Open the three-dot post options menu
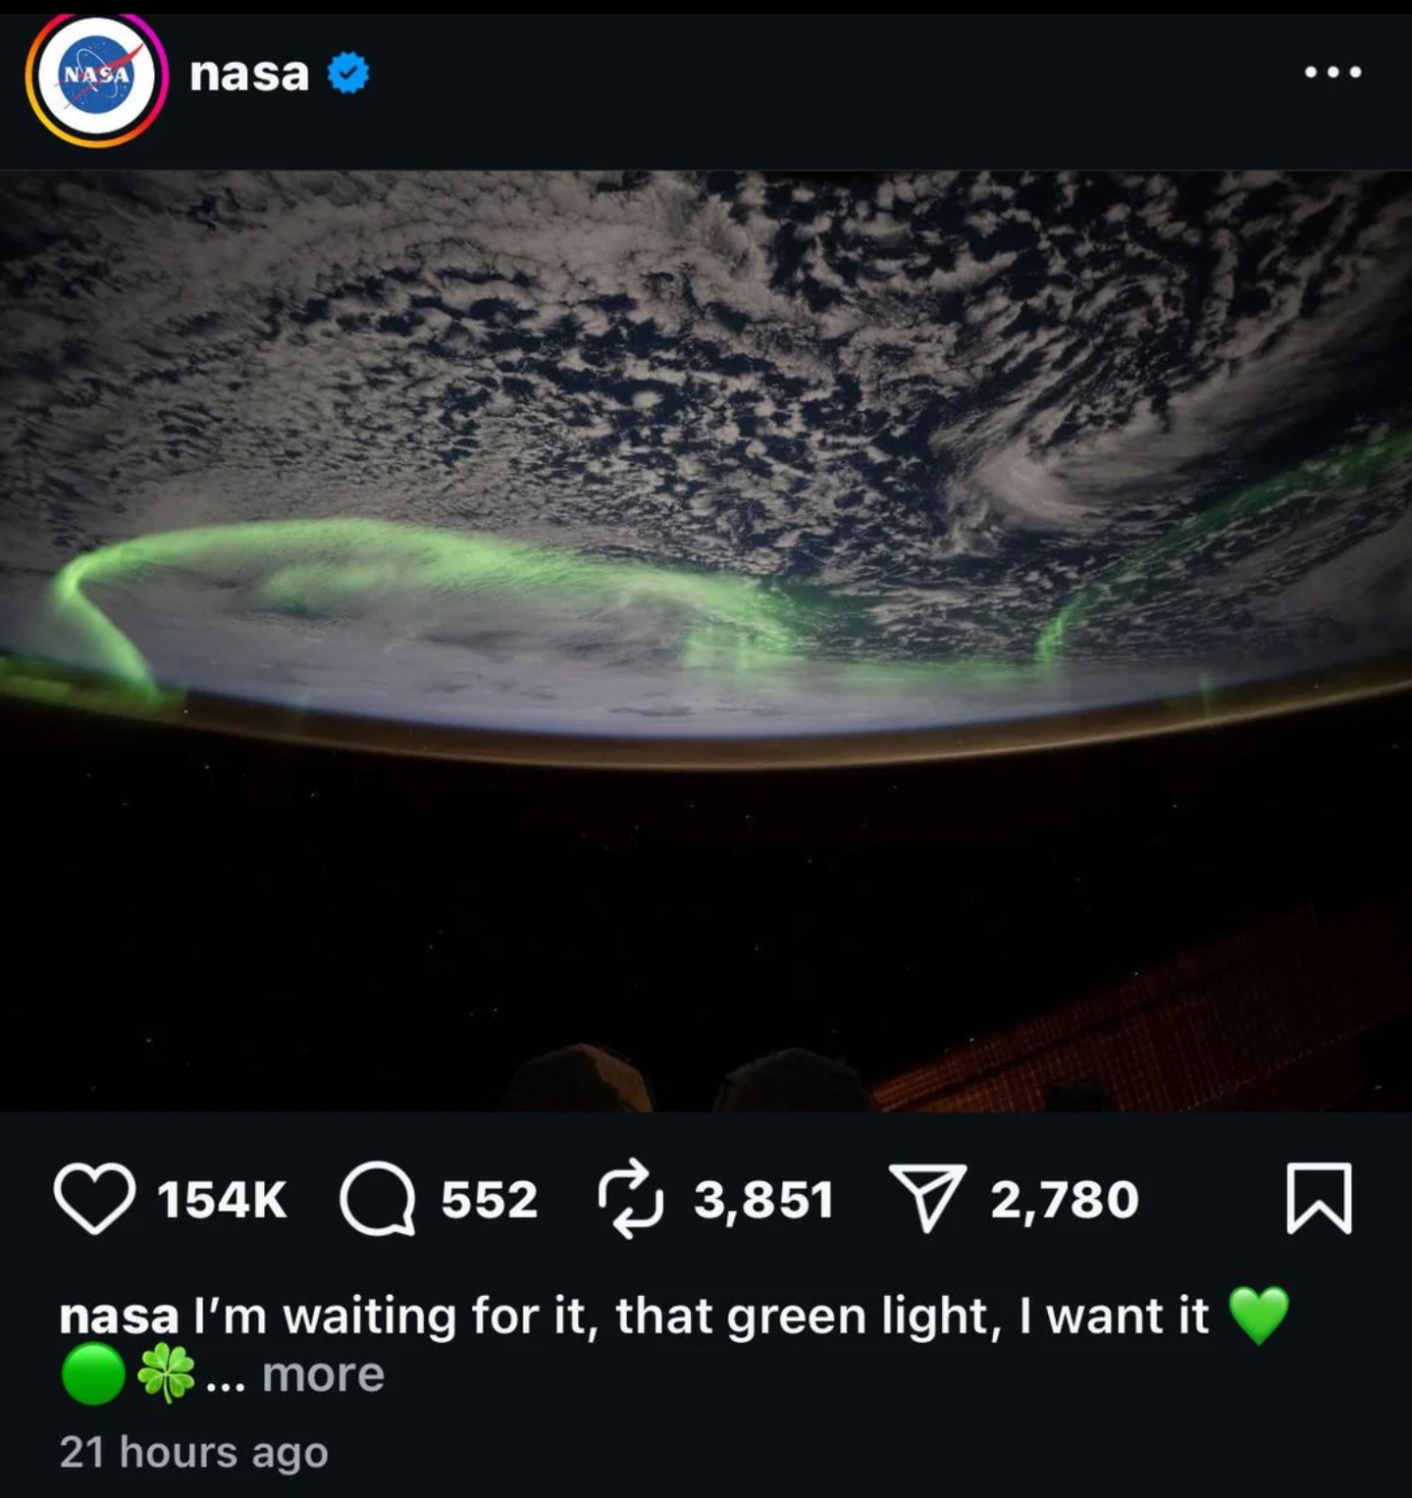The height and width of the screenshot is (1498, 1412). click(x=1333, y=72)
